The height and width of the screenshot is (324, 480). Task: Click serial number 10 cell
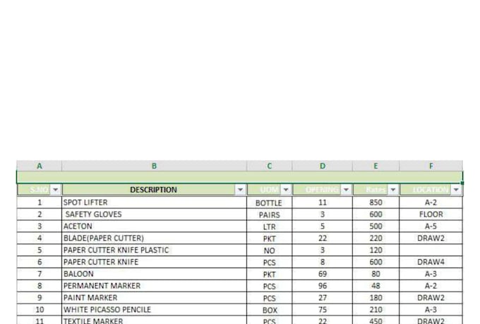click(x=40, y=310)
